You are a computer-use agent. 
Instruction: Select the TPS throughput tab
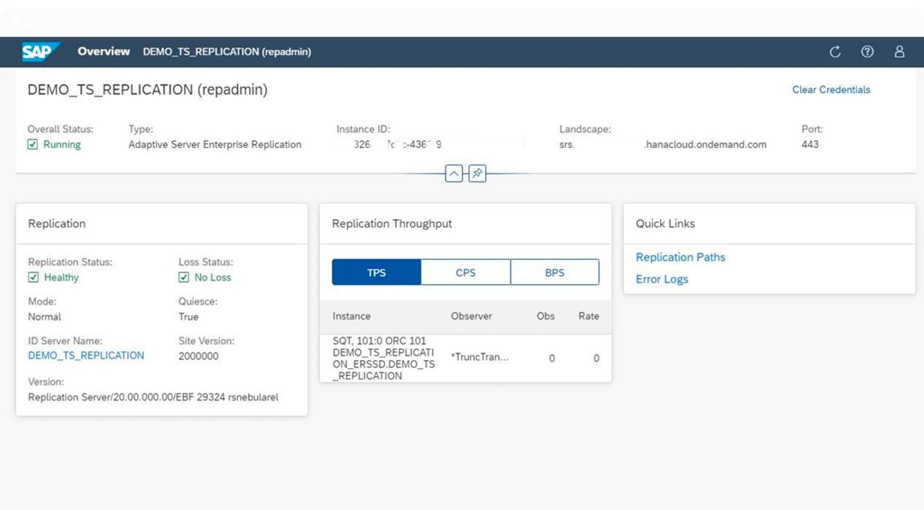click(376, 272)
